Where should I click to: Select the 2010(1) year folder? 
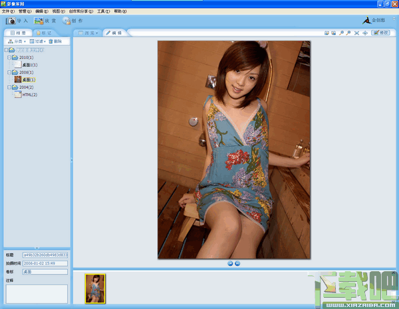point(26,58)
